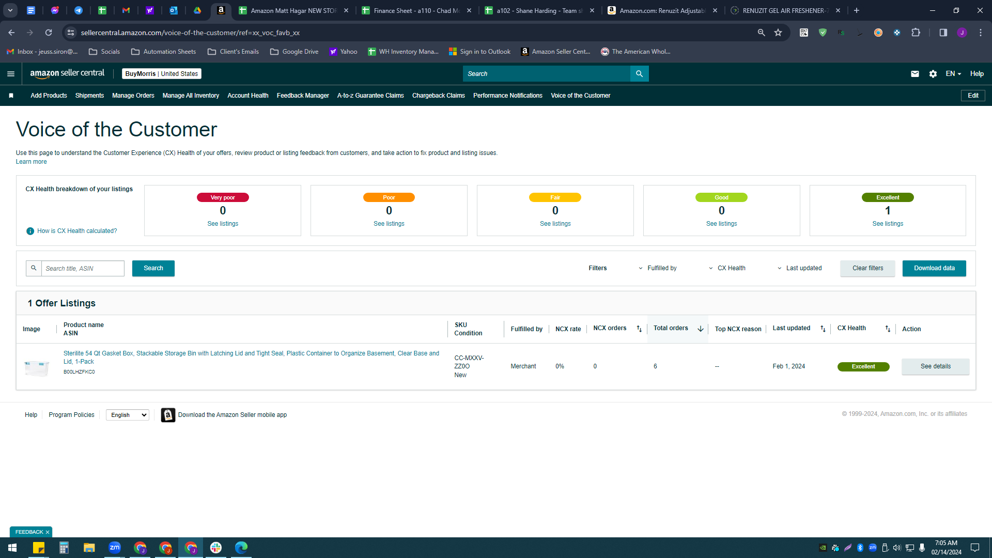Click the CX Health info icon

[30, 231]
